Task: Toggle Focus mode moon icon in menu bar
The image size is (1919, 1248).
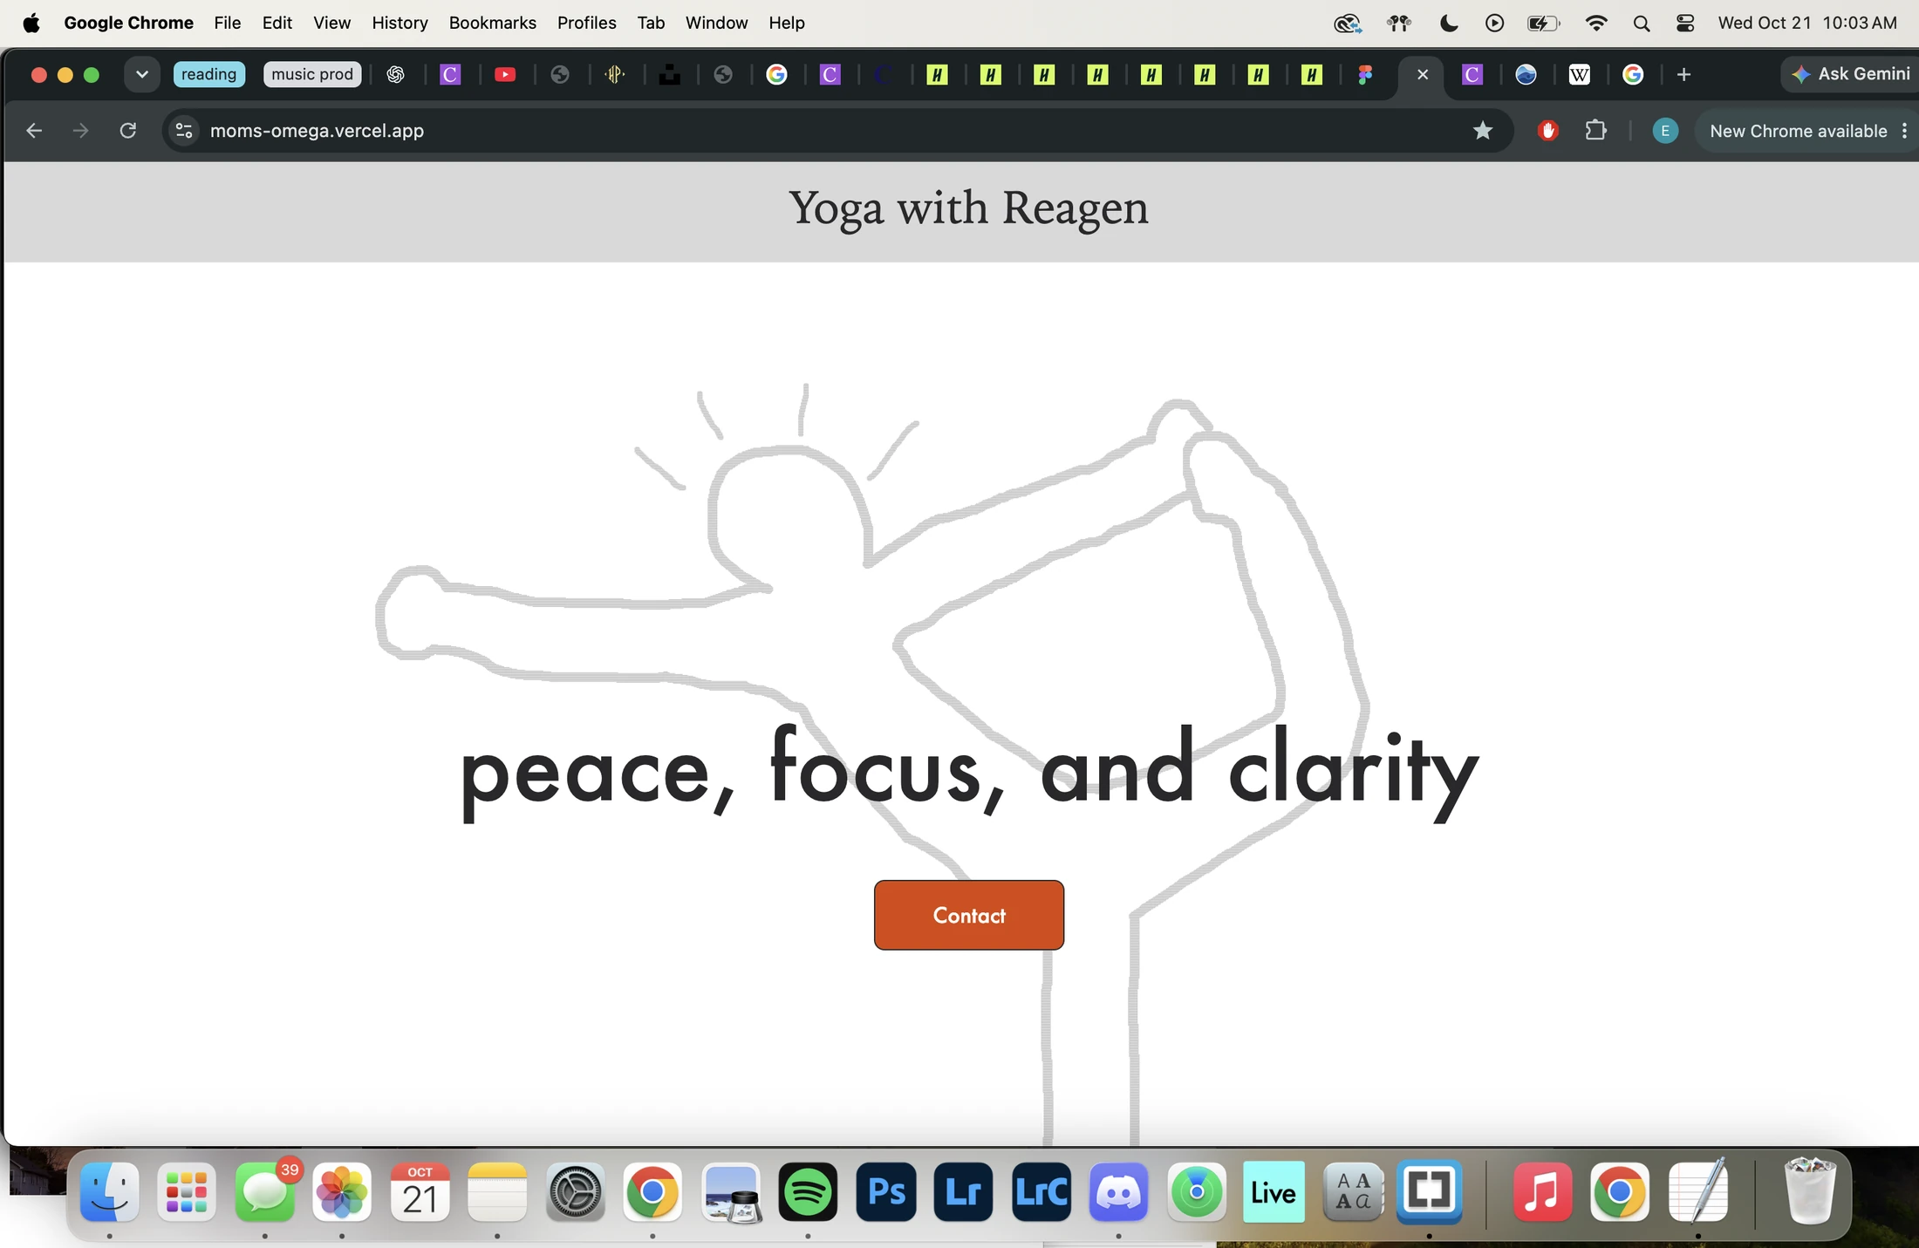Action: (1449, 23)
